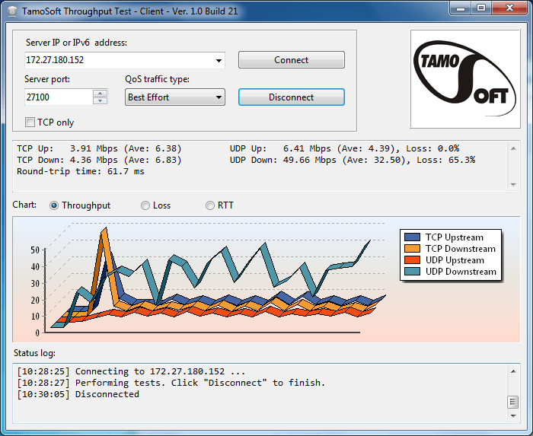Click the Server port input field
This screenshot has height=436, width=533.
click(59, 97)
